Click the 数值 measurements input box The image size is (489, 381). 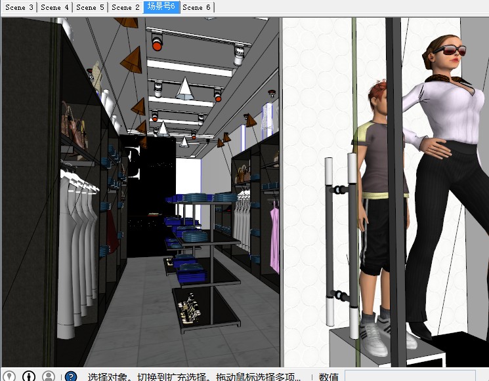click(x=410, y=376)
